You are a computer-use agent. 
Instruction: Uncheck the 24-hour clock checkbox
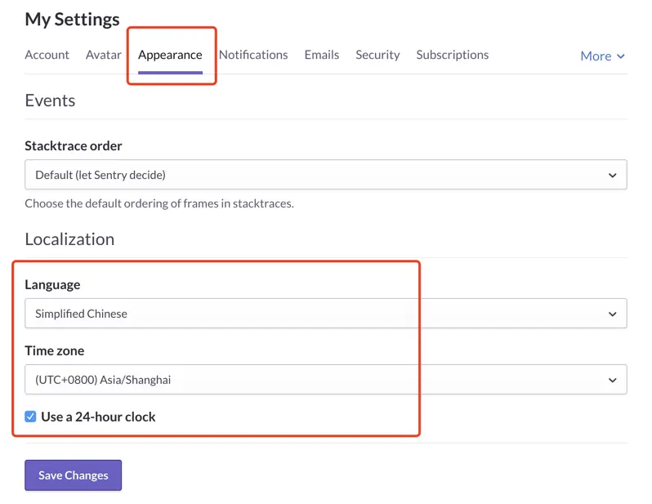(30, 417)
